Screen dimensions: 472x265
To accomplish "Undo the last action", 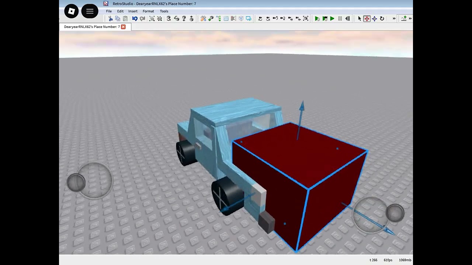I will pyautogui.click(x=135, y=18).
